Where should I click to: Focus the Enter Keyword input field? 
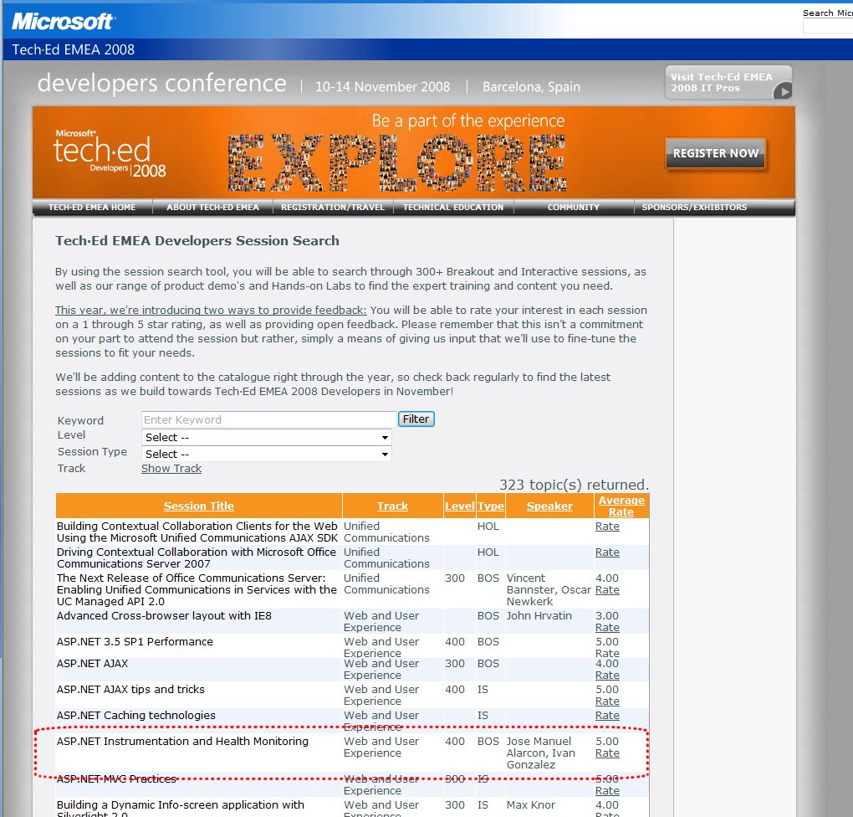click(268, 419)
